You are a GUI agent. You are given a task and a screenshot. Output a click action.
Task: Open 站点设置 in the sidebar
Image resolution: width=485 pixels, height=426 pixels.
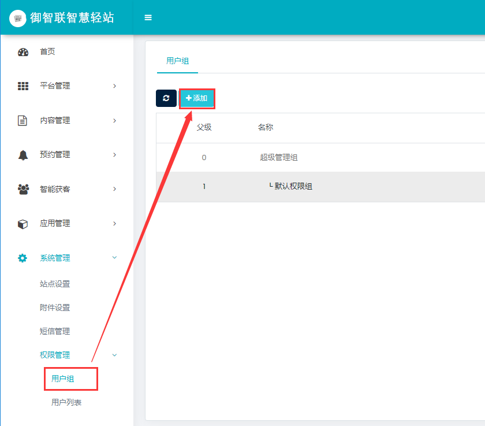[55, 284]
